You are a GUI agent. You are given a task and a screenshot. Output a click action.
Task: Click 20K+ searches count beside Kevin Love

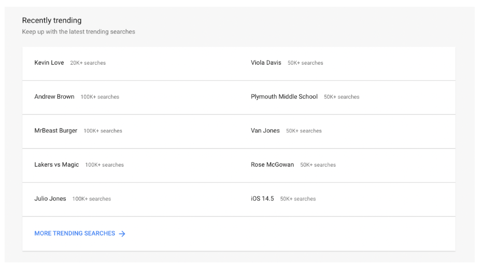[x=88, y=63]
